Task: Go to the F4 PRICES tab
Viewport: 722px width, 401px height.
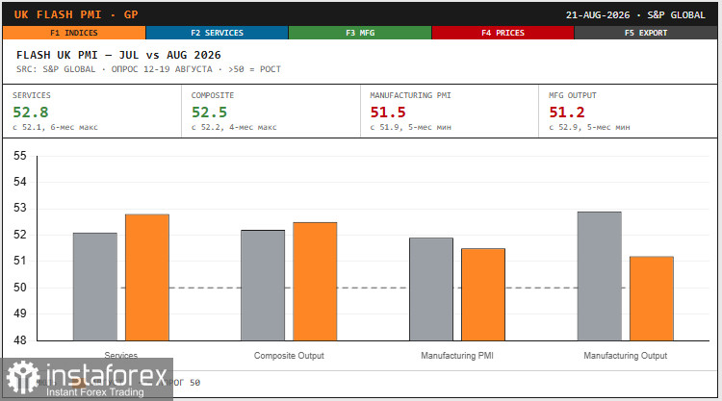Action: point(503,33)
